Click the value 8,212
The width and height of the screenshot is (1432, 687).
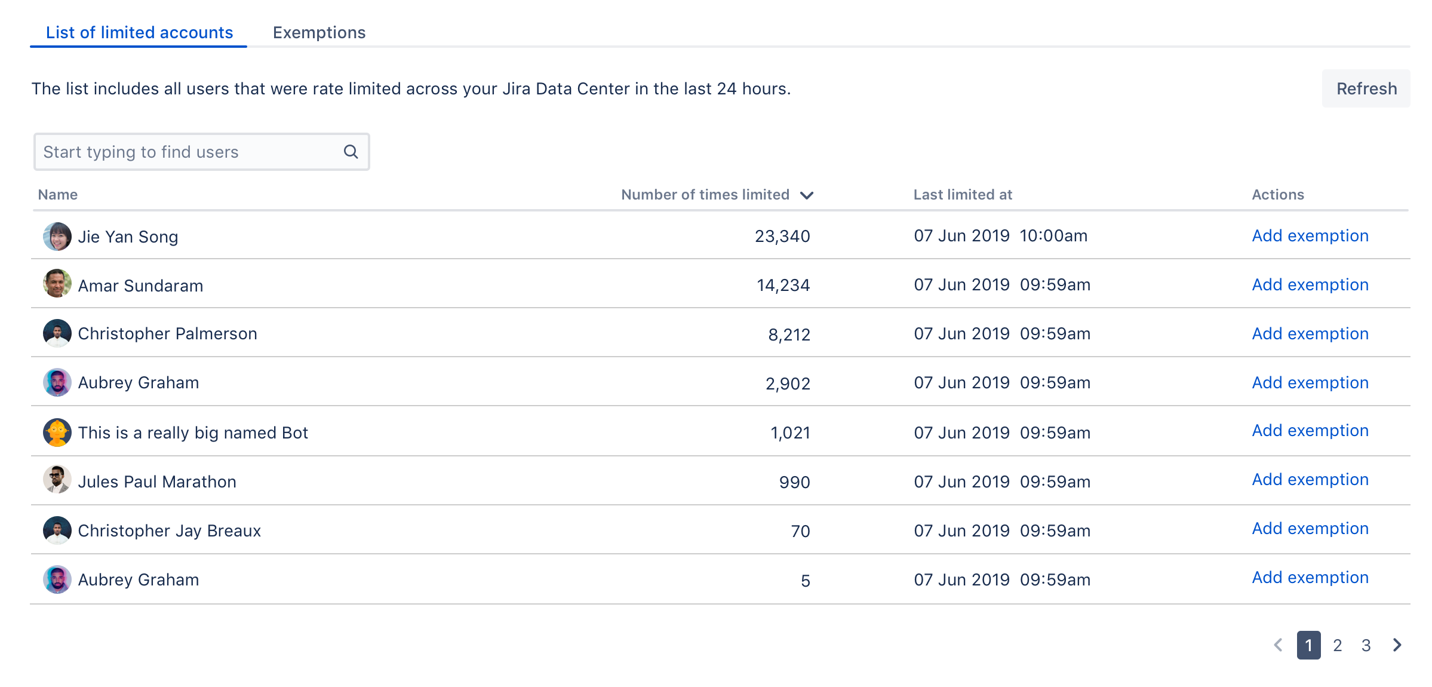coord(789,335)
